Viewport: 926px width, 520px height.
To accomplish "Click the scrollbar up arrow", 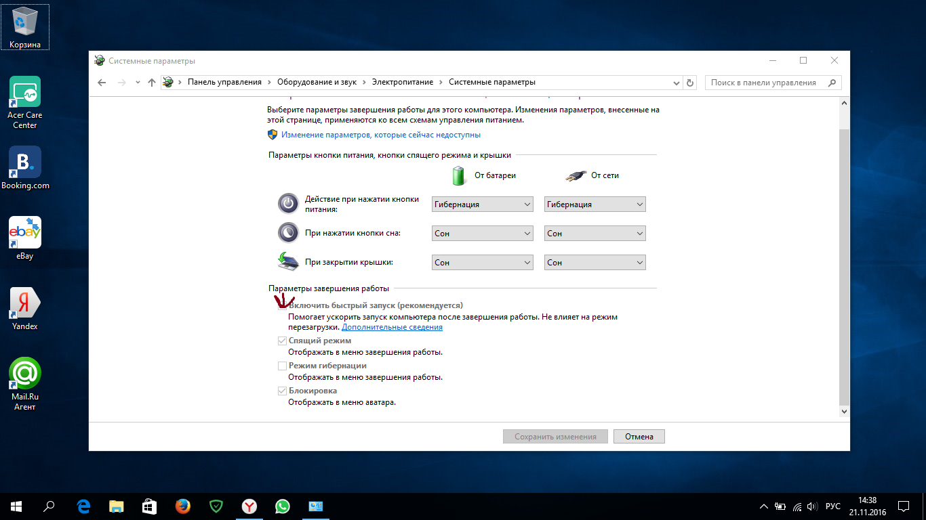I will (844, 103).
